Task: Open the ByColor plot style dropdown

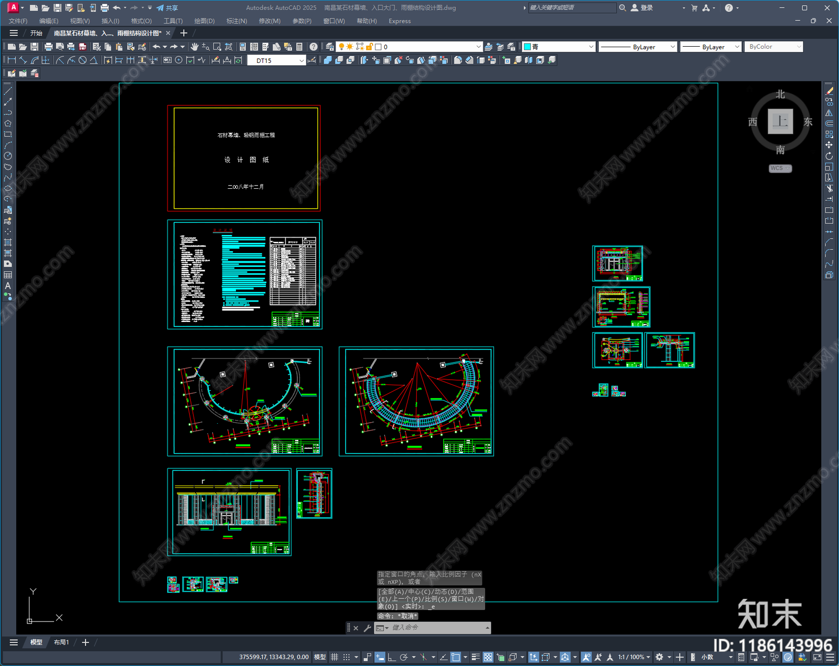Action: pyautogui.click(x=773, y=47)
